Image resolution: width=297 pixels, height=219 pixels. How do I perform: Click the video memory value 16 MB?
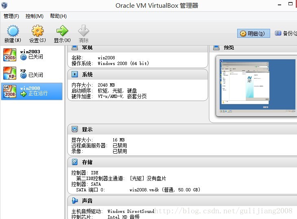point(118,140)
